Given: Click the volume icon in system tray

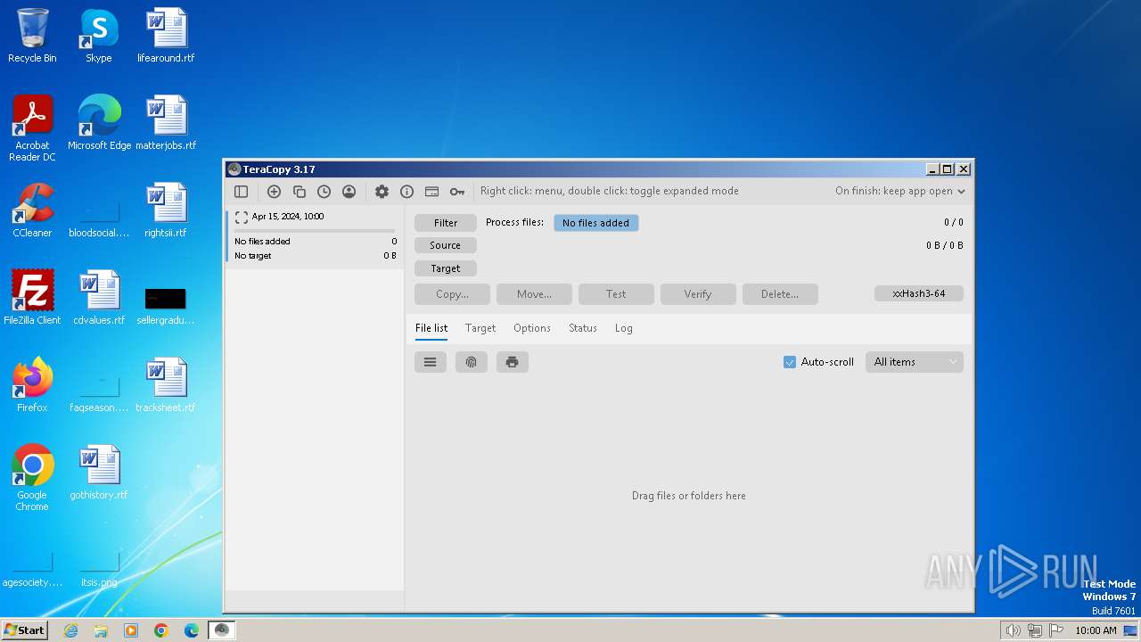Looking at the screenshot, I should (1013, 630).
